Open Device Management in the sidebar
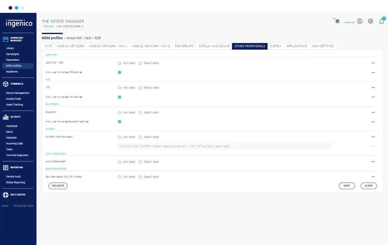Viewport: 388px width, 245px height. [x=18, y=93]
